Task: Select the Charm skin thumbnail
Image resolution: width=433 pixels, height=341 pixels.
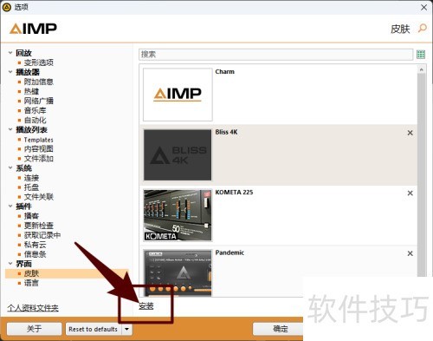Action: [x=178, y=95]
